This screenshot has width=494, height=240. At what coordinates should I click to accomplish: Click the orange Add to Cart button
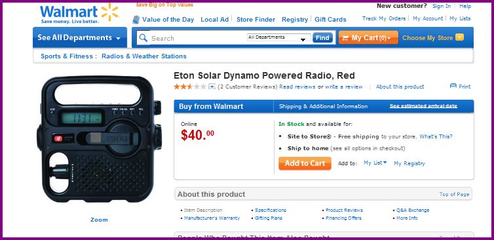pos(305,163)
